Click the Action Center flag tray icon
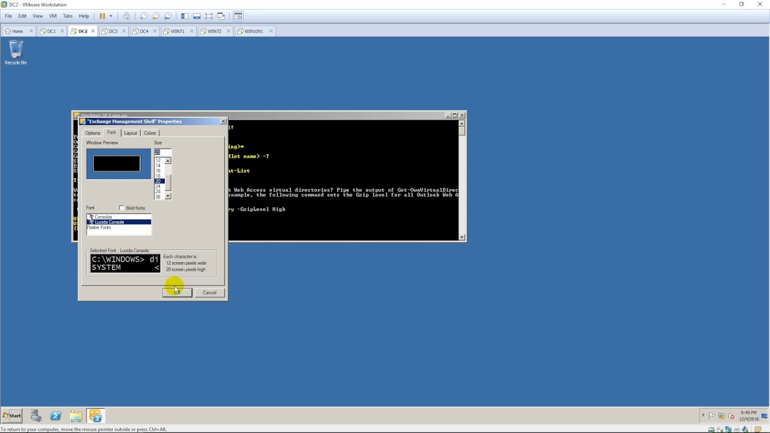This screenshot has height=433, width=770. [712, 416]
